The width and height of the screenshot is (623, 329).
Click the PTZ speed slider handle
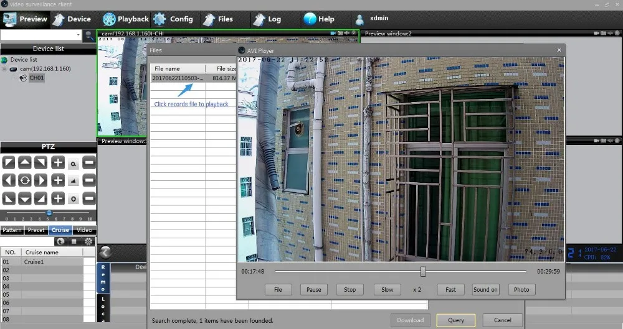pyautogui.click(x=49, y=213)
